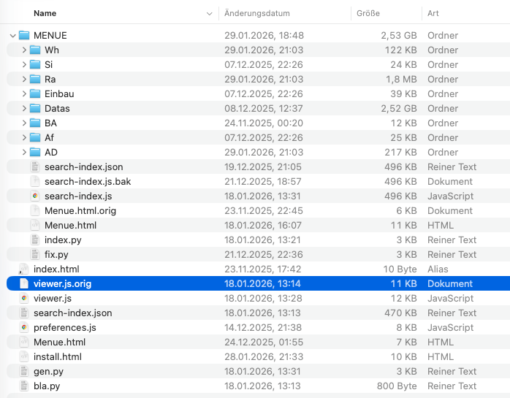Select the search-index.js.bak file name
The image size is (510, 398).
click(x=88, y=181)
